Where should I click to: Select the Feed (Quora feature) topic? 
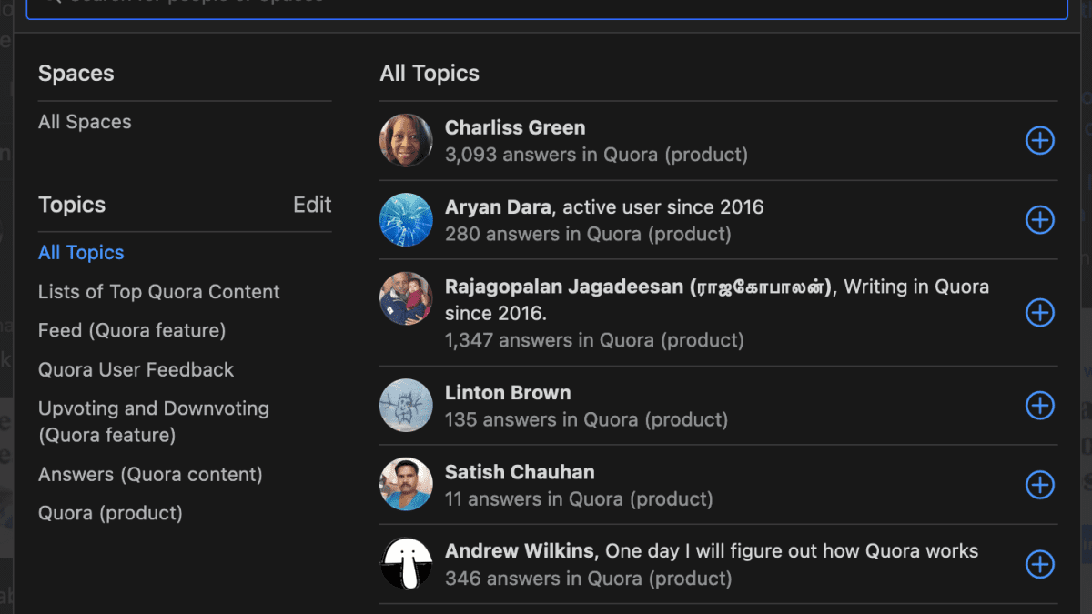pyautogui.click(x=132, y=330)
